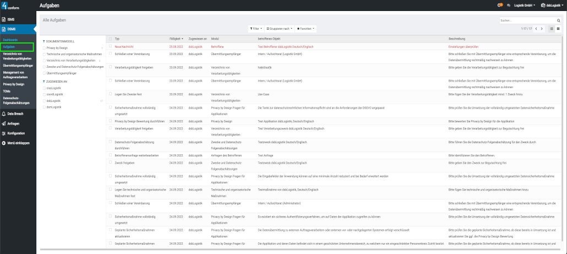The image size is (567, 254).
Task: Go to previous page arrow
Action: 536,28
